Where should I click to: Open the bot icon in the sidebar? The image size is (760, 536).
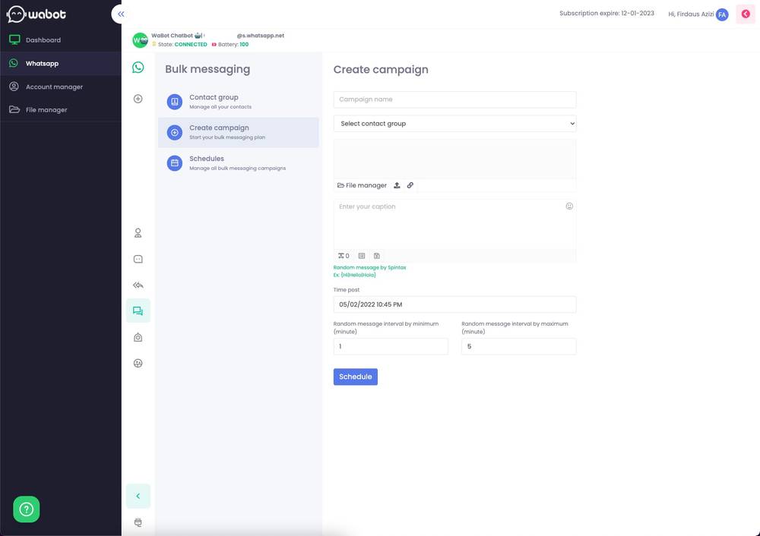click(136, 336)
